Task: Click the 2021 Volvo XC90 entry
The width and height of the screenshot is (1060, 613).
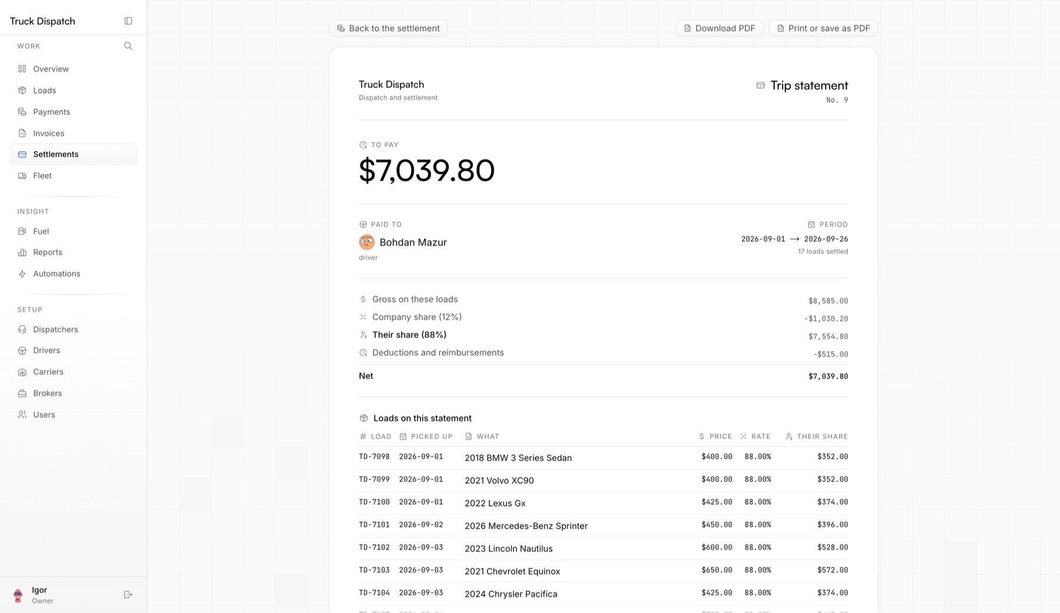Action: pyautogui.click(x=499, y=481)
